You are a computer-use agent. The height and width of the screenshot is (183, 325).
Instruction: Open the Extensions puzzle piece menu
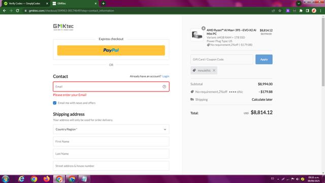[x=301, y=11]
